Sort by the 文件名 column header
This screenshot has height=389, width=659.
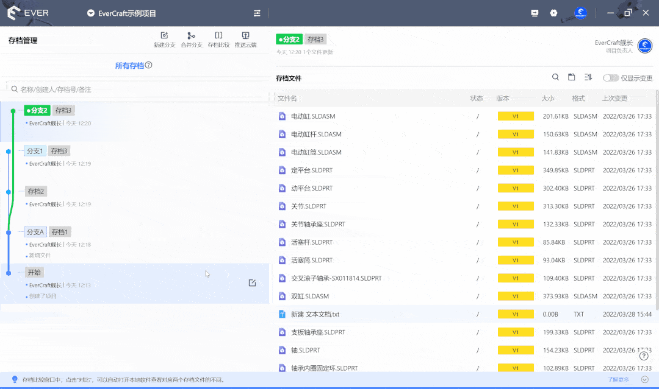pyautogui.click(x=287, y=99)
